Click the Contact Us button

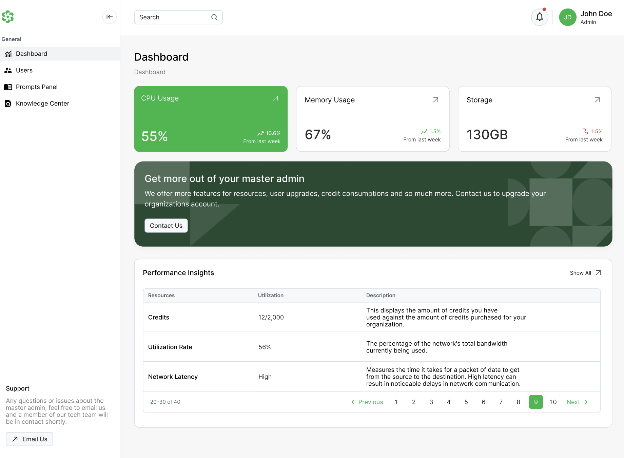[166, 226]
